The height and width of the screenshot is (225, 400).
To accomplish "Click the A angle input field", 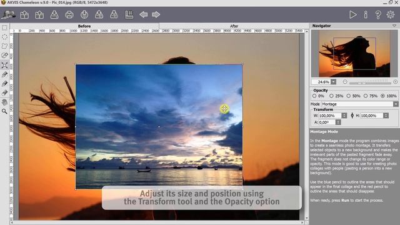I will pos(327,122).
